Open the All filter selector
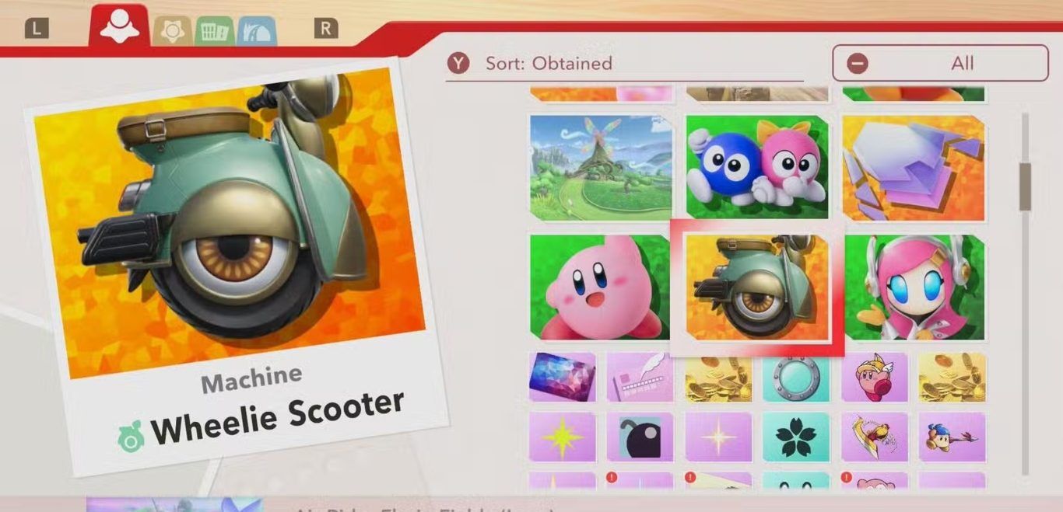This screenshot has height=512, width=1063. tap(940, 63)
